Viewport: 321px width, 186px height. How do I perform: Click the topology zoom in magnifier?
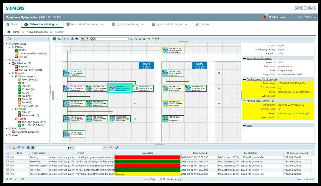[77, 39]
